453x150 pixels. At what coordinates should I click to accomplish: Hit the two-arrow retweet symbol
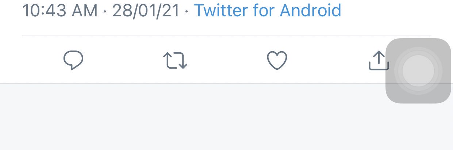175,61
